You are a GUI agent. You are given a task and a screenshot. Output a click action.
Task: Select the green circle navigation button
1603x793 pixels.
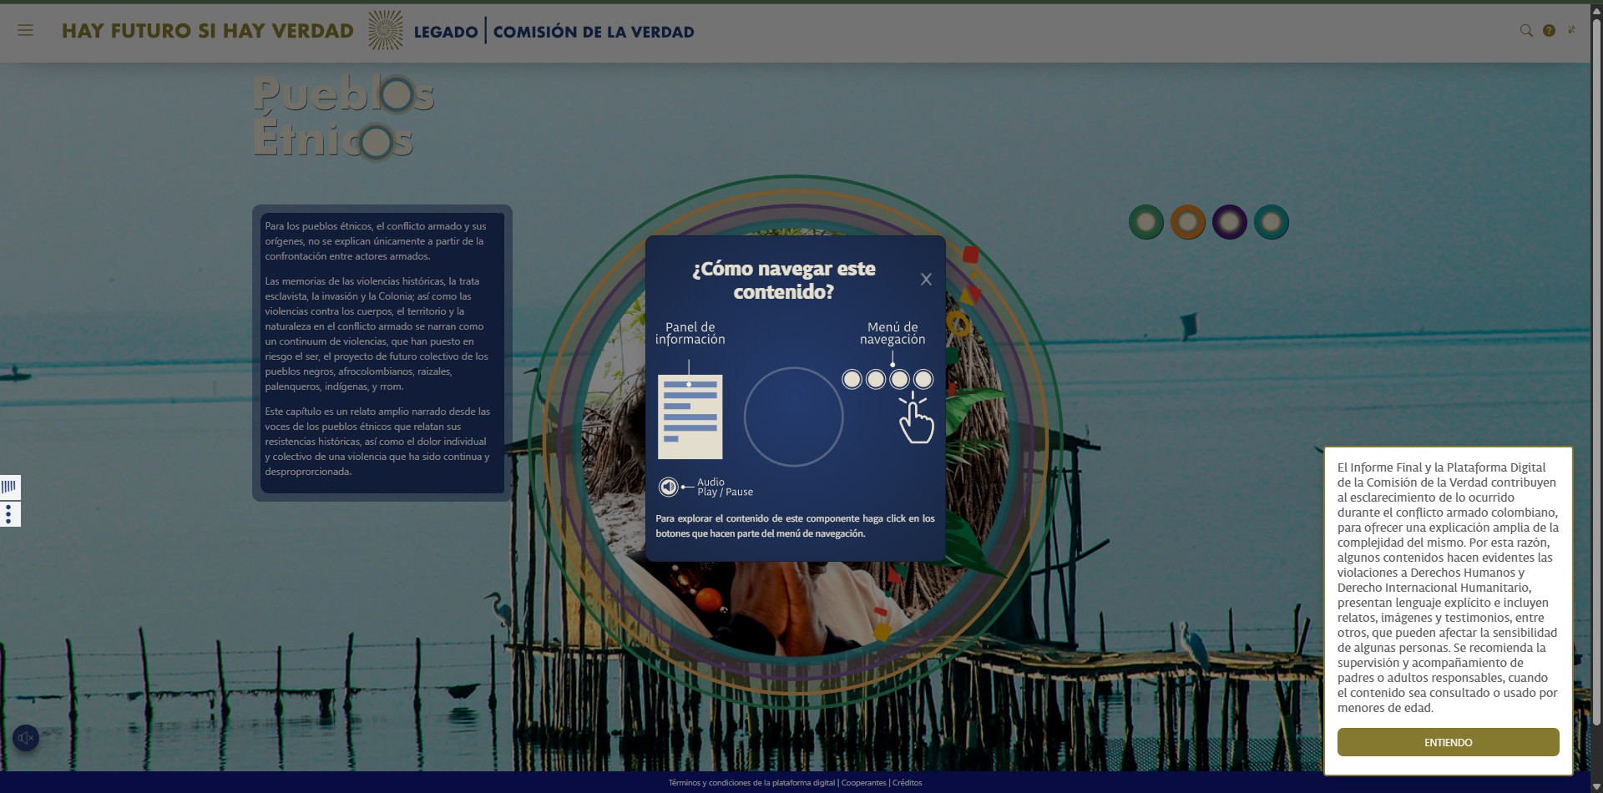click(x=1146, y=222)
